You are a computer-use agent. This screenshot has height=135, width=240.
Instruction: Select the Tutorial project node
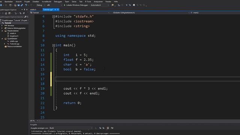pyautogui.click(x=8, y=23)
